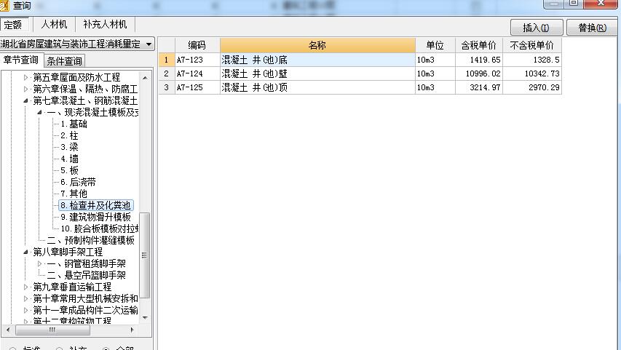
Task: Collapse the 第八章脚手架工程 node arrow
Action: (x=25, y=252)
